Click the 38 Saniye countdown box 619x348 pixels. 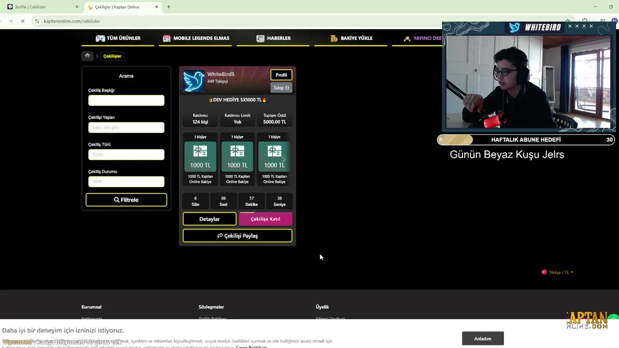(280, 201)
